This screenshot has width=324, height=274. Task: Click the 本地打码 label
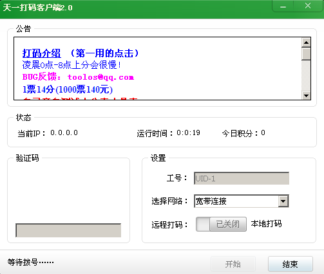click(x=266, y=224)
